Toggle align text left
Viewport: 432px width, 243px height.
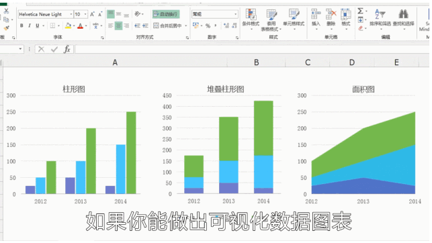(111, 26)
